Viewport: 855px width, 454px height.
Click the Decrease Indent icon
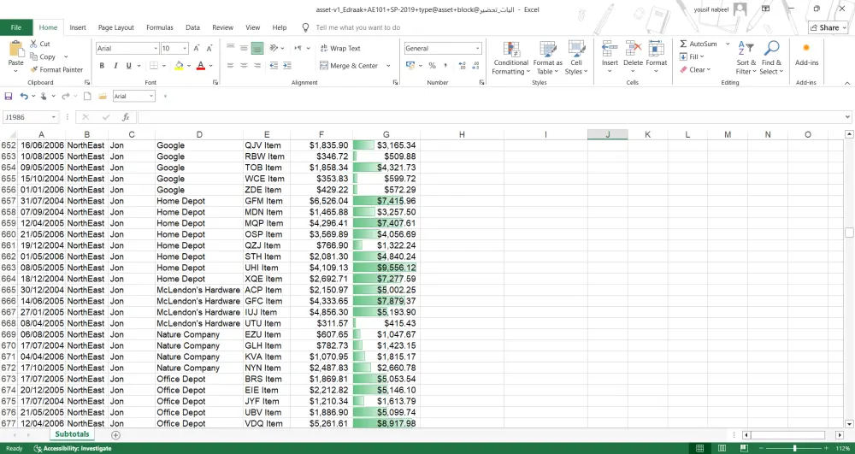274,65
